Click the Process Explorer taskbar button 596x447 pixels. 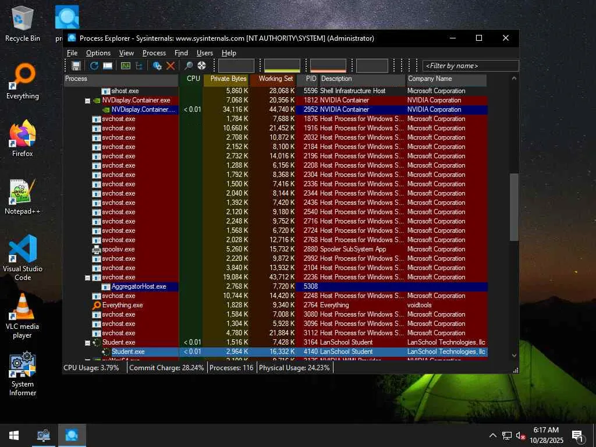tap(72, 435)
